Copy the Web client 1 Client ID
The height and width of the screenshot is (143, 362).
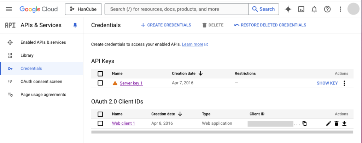304,123
